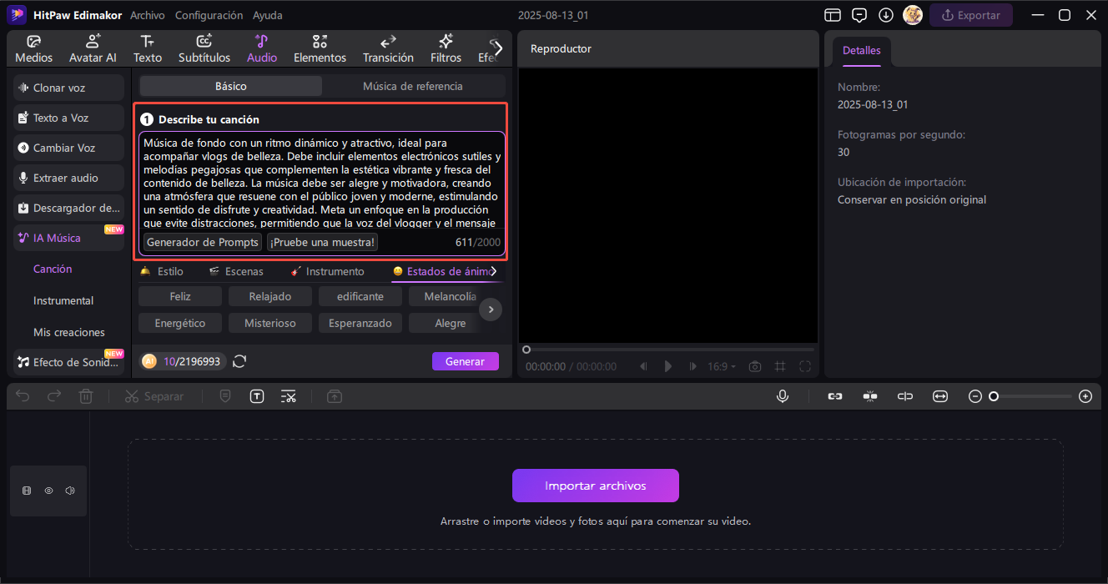Image resolution: width=1108 pixels, height=584 pixels.
Task: Click the AI credits coin icon
Action: (x=149, y=361)
